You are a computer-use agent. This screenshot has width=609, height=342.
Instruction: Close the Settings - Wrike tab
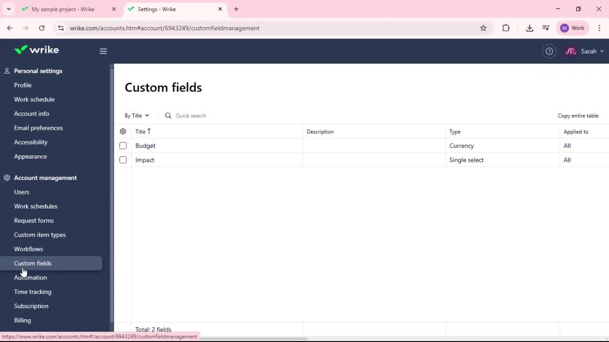(220, 9)
